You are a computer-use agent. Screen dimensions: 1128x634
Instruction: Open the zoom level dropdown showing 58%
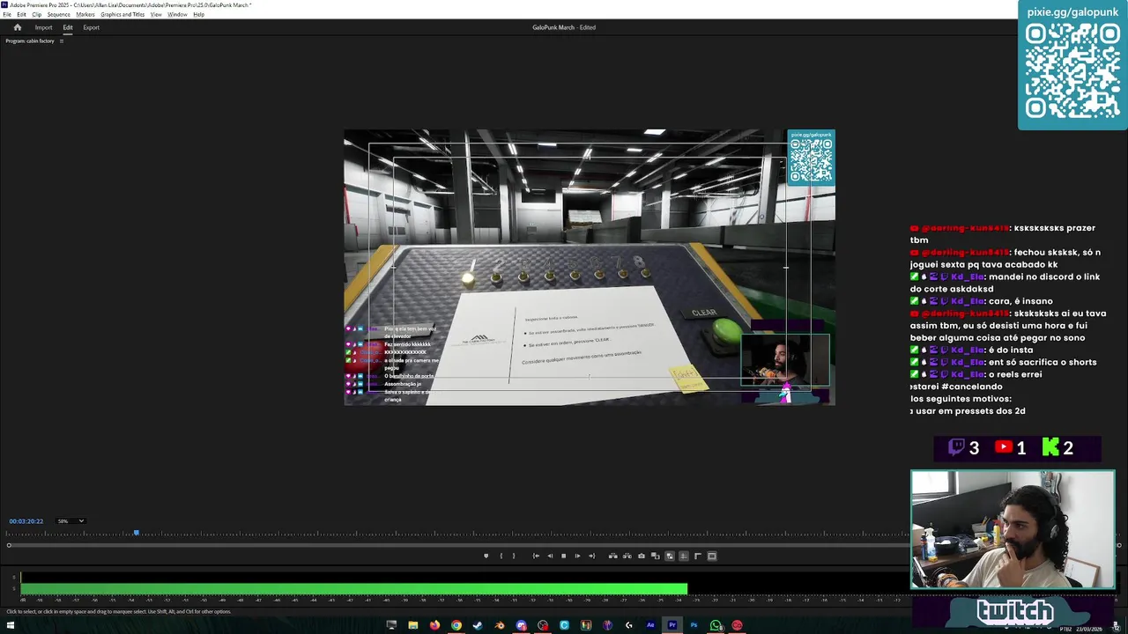70,521
